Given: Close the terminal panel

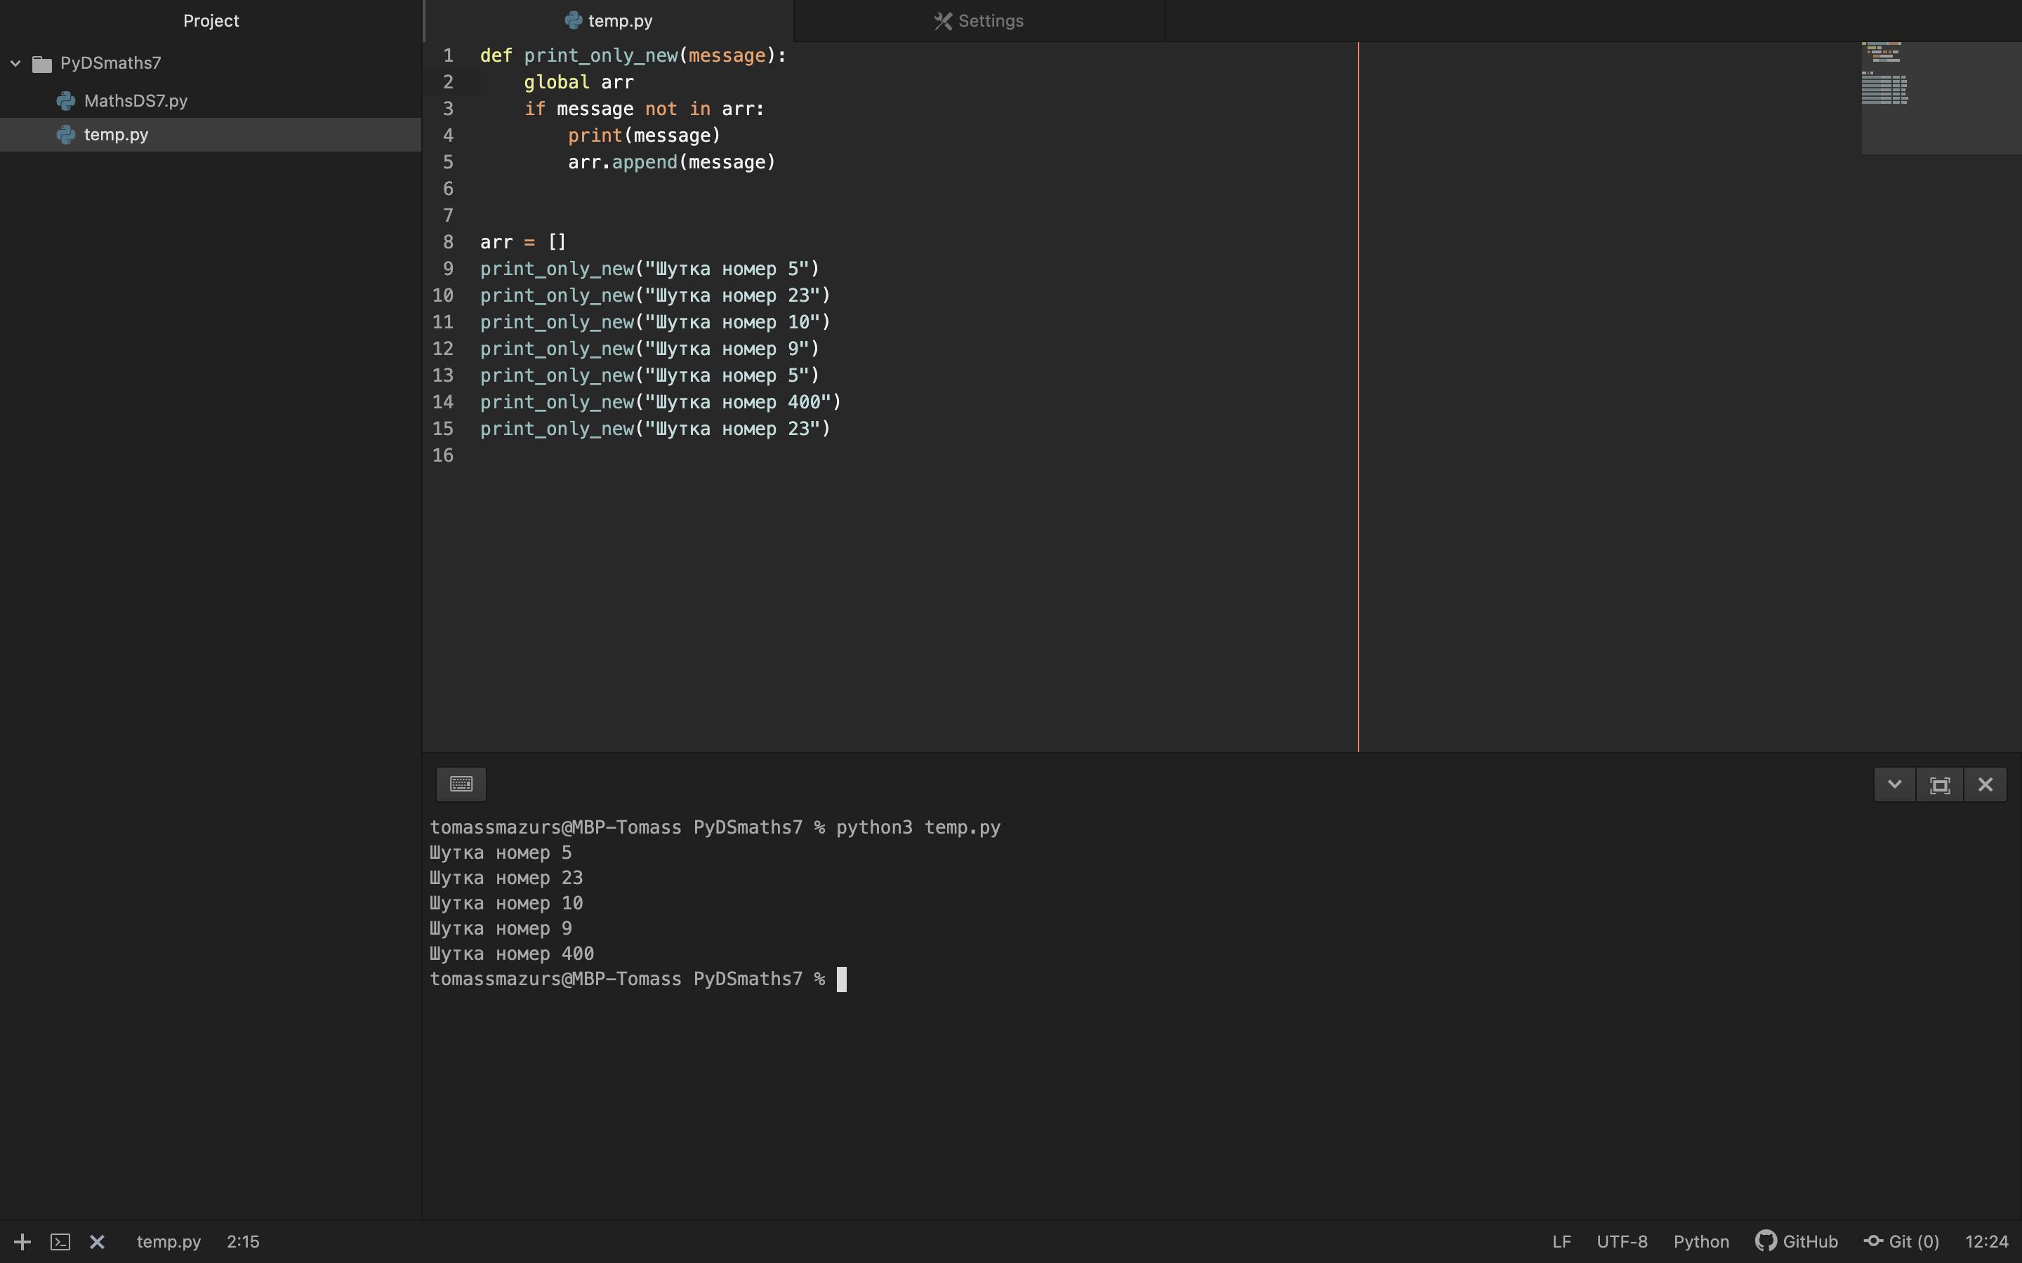Looking at the screenshot, I should tap(1985, 784).
